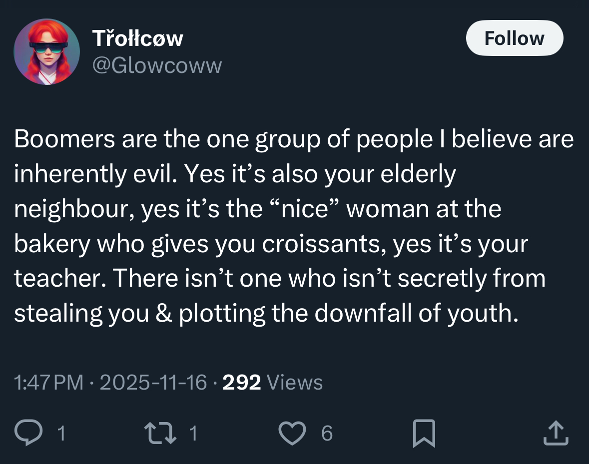
Task: Click the like count number 6
Action: tap(326, 433)
